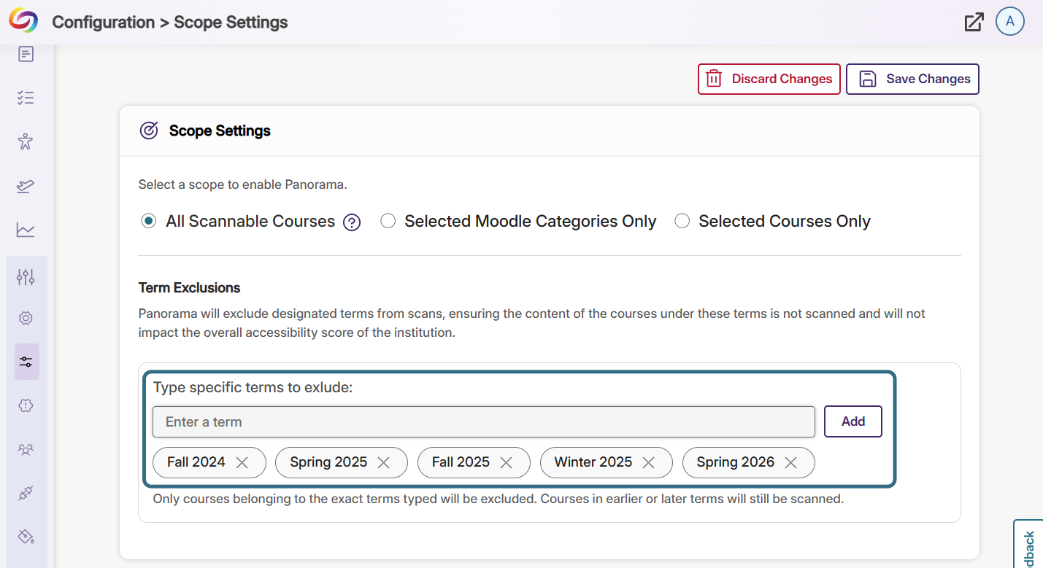
Task: Open the document report sidebar icon
Action: pyautogui.click(x=26, y=54)
